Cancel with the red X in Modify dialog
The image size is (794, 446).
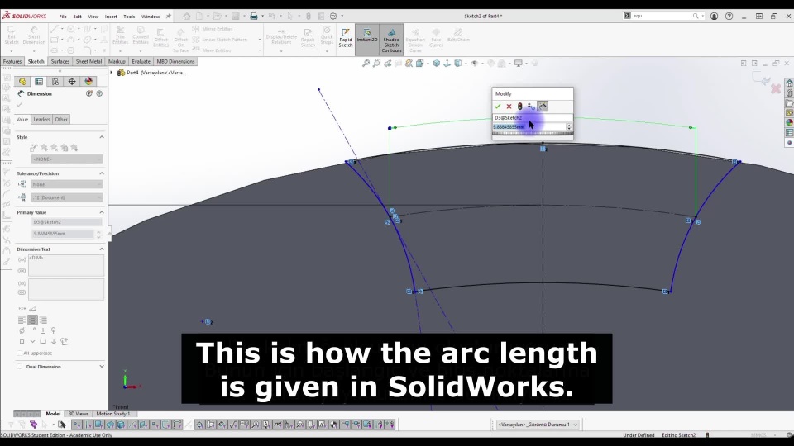coord(509,107)
